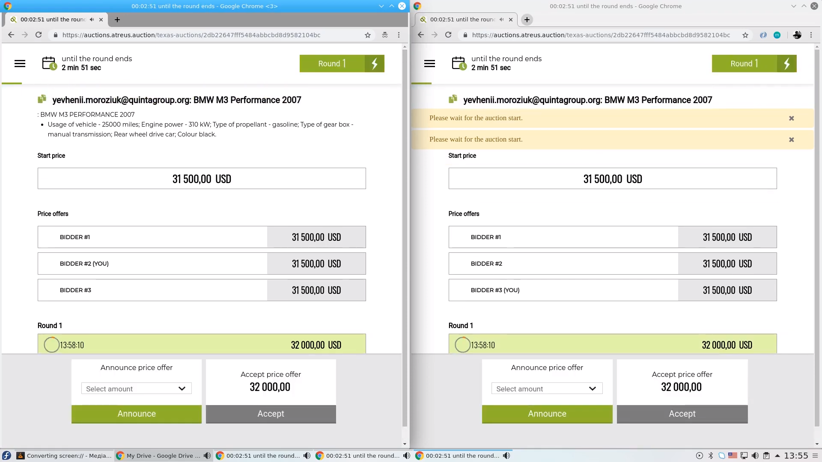822x462 pixels.
Task: Show hidden system tray icons arrow
Action: point(777,456)
